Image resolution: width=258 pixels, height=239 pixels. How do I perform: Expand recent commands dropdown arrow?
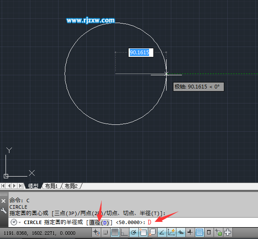(20, 222)
